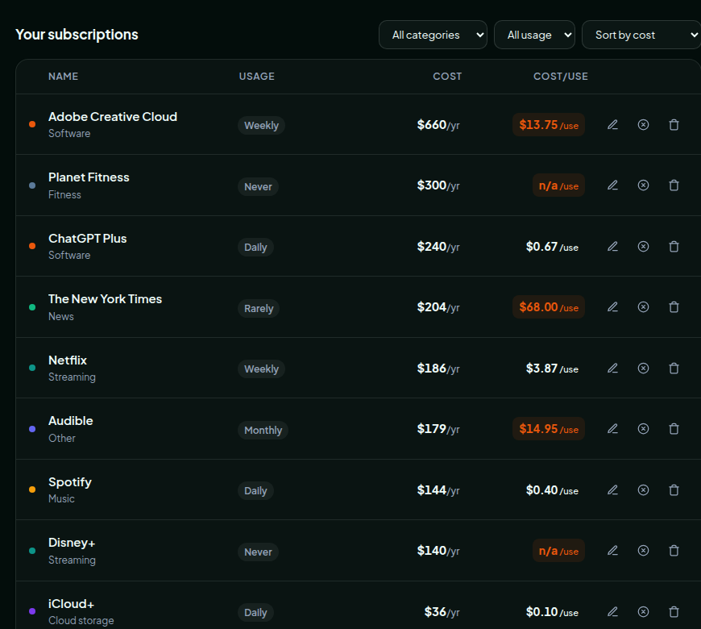This screenshot has width=701, height=629.
Task: Select the Planet Fitness name
Action: coord(89,177)
